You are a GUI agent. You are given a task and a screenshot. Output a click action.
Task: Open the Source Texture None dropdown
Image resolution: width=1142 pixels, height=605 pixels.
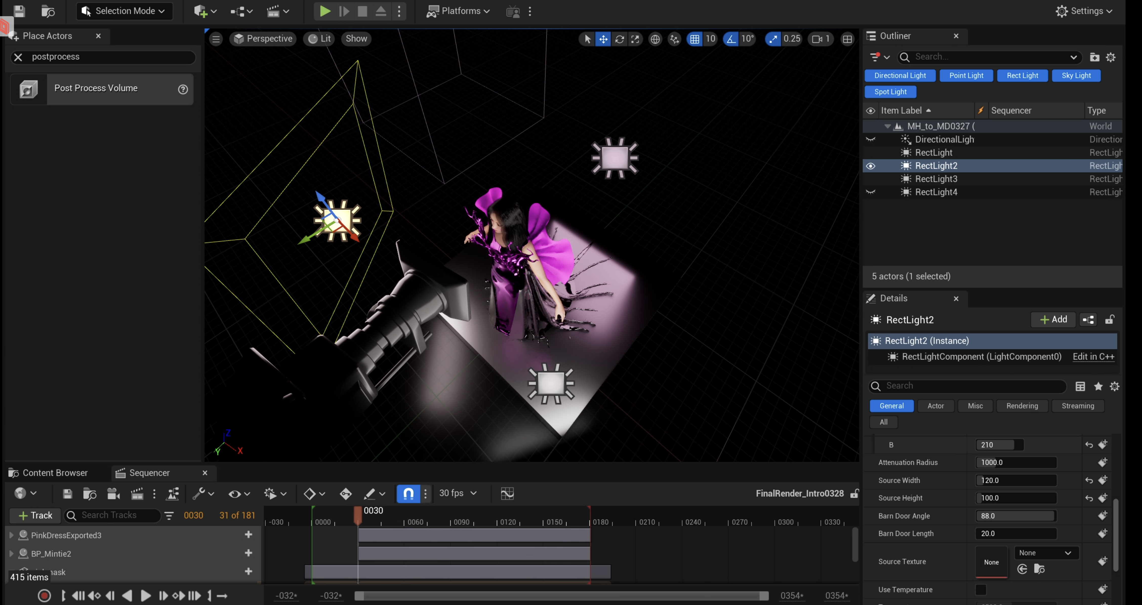coord(1046,553)
